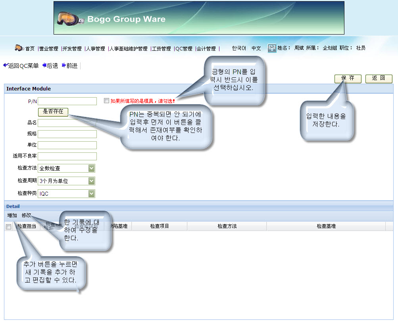Click the back arrow icon for 返回QC菜单
Viewport: 398px width, 325px height.
5,65
